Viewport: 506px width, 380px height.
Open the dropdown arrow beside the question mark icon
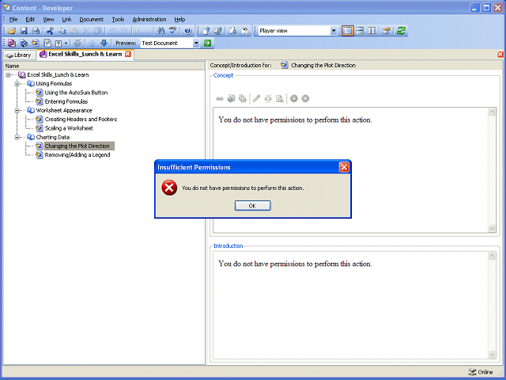tap(66, 43)
